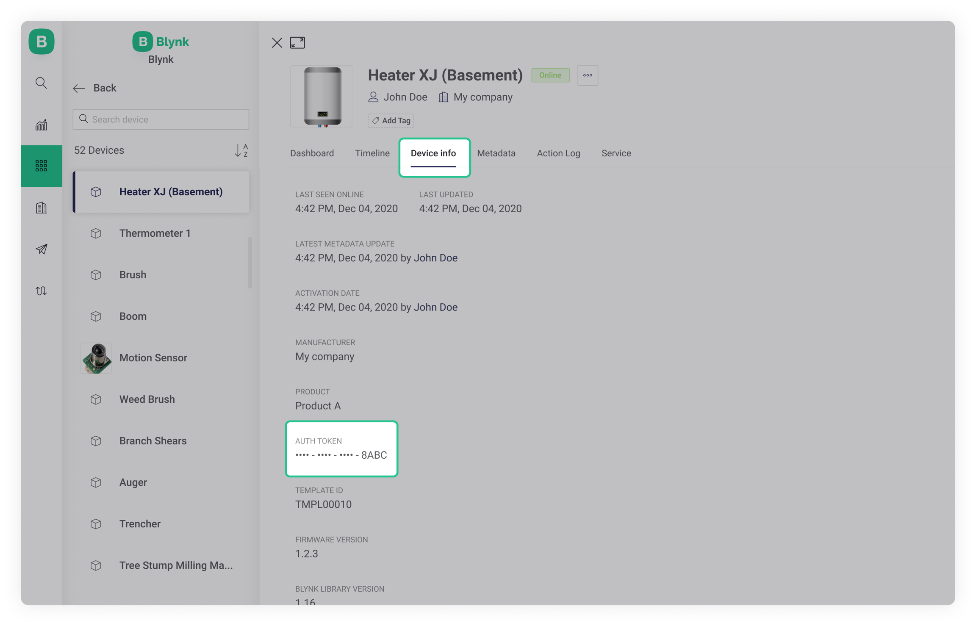The image size is (976, 626).
Task: Switch to the Timeline tab
Action: click(x=372, y=153)
